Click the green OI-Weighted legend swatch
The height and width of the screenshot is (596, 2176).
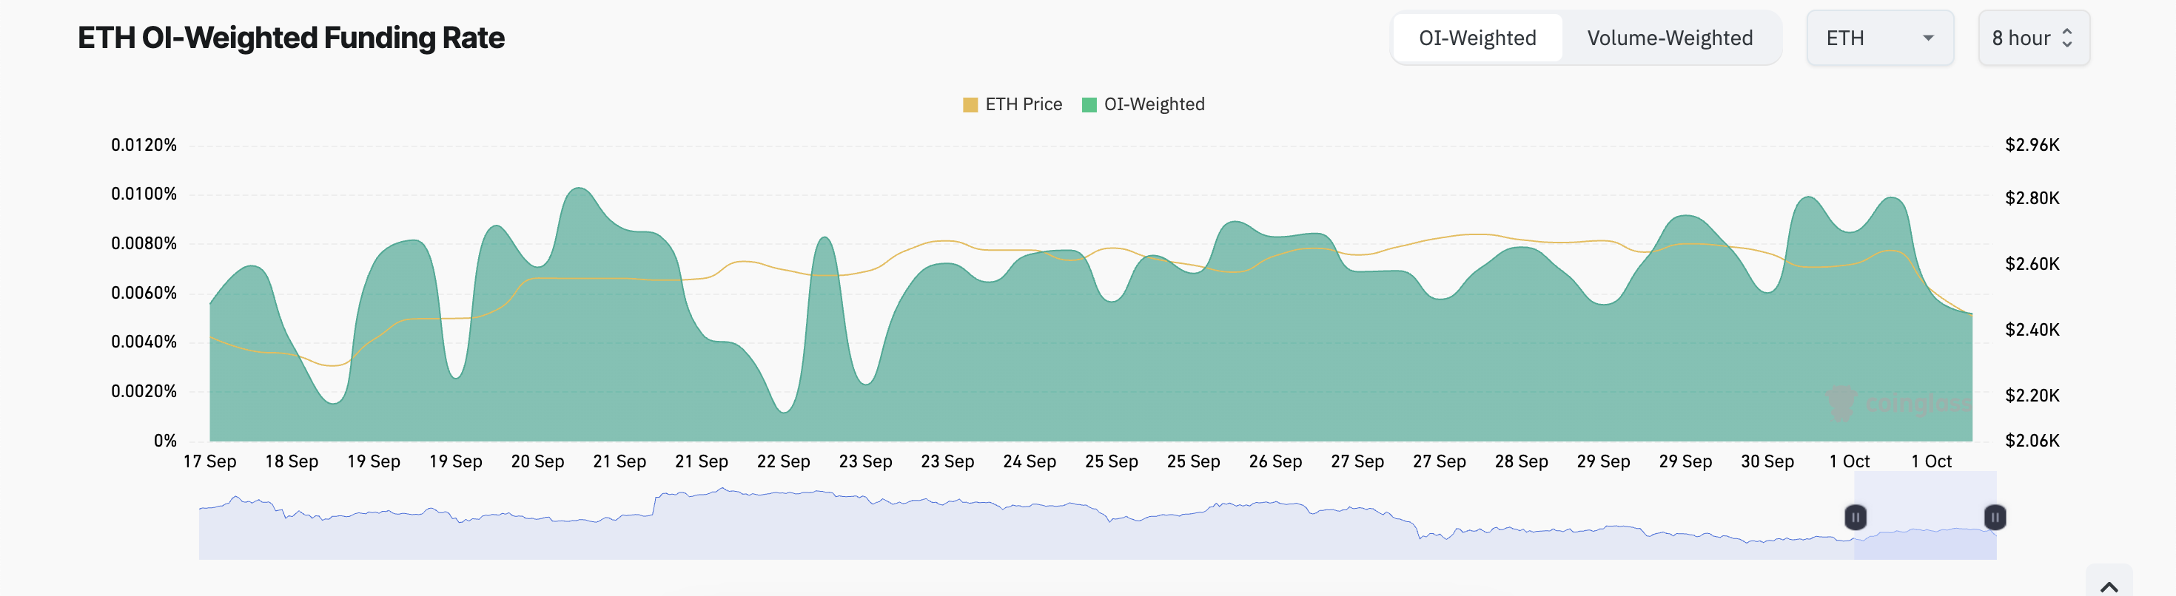(1090, 104)
